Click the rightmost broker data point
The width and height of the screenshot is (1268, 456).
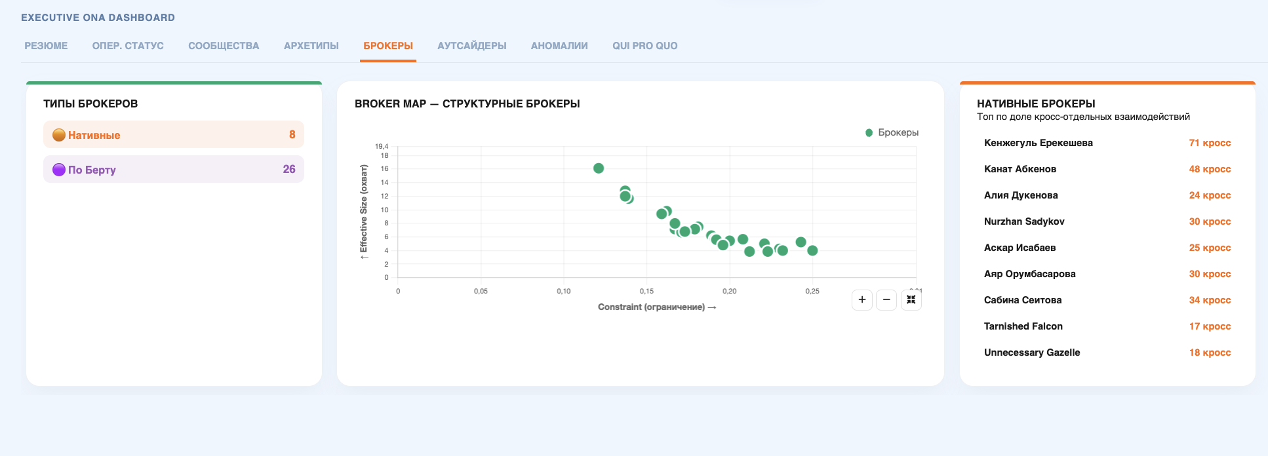(812, 250)
